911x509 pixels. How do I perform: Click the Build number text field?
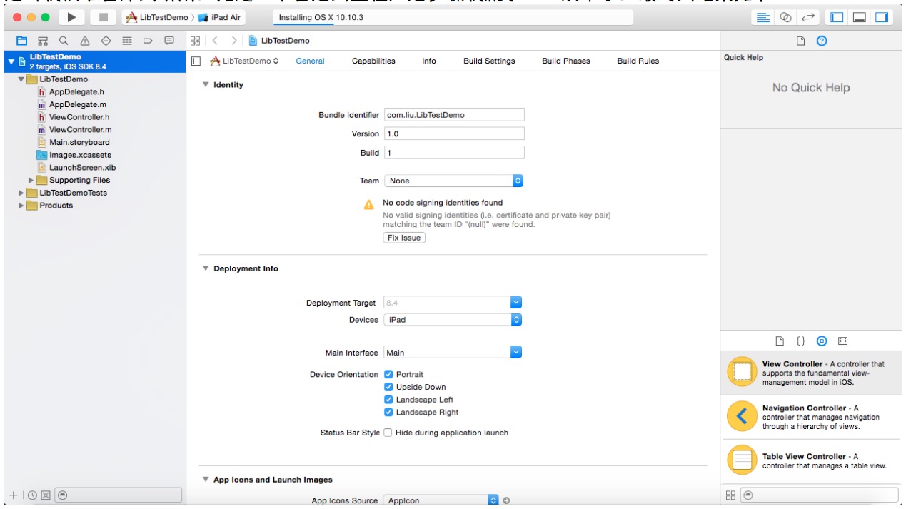point(454,152)
